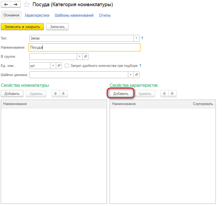Viewport: 222px width, 206px height.
Task: Open the Шаблоны наименований tab
Action: pos(74,15)
